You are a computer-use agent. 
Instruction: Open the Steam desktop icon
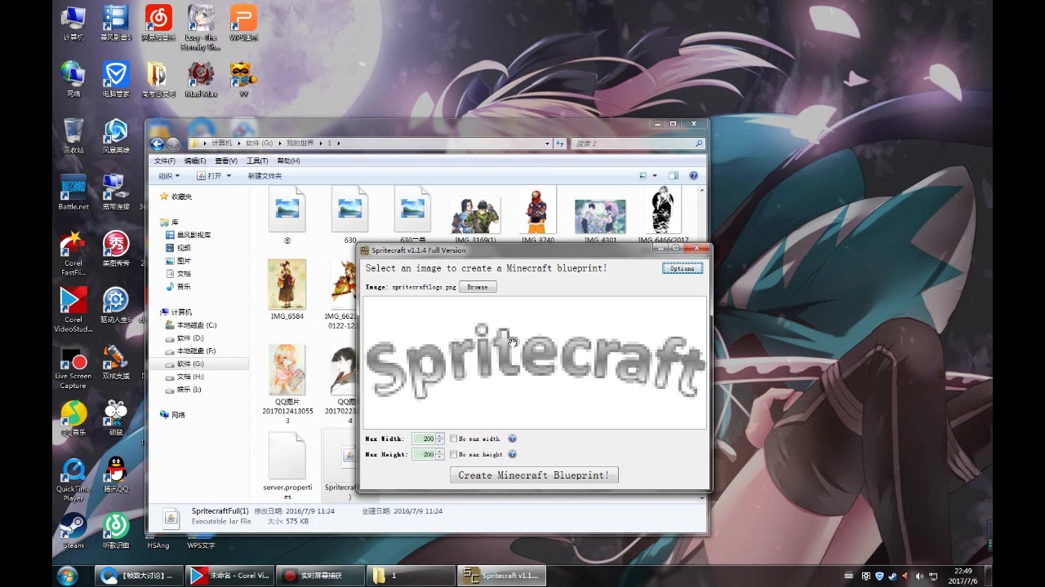coord(73,531)
